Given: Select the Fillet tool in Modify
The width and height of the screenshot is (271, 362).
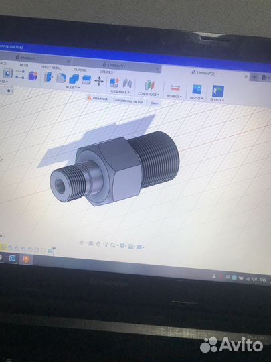Looking at the screenshot, I should (61, 78).
